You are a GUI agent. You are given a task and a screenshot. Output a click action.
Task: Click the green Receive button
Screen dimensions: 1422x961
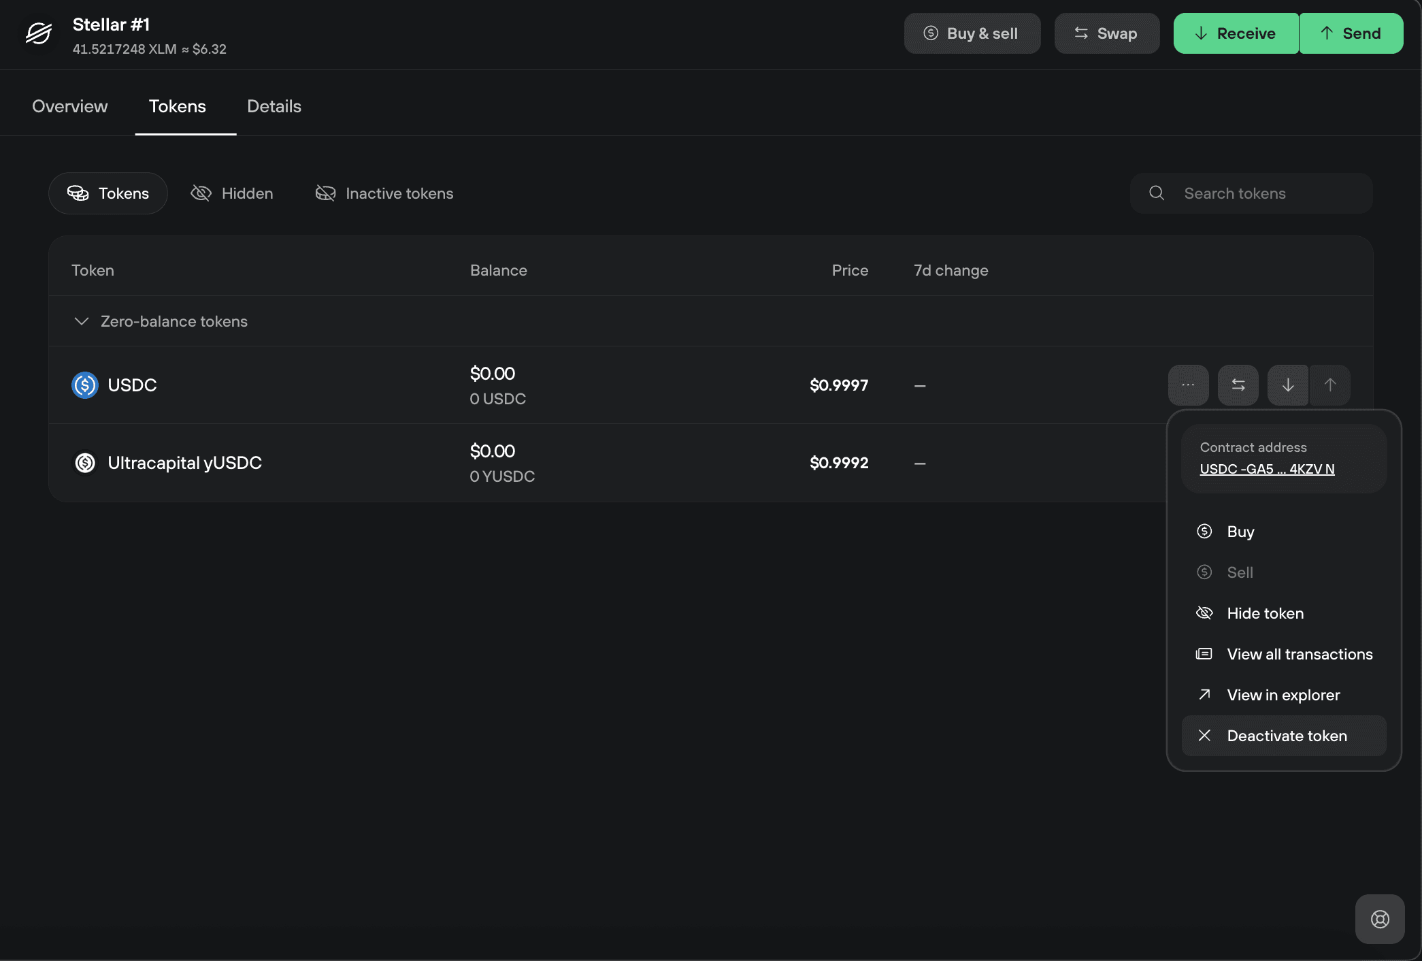tap(1236, 33)
